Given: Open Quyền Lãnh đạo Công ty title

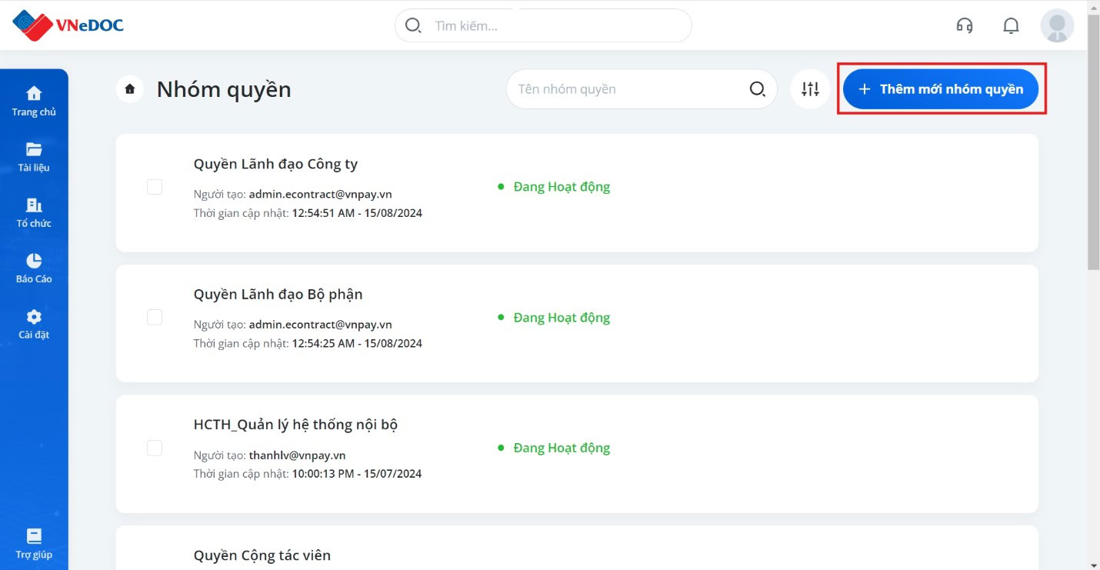Looking at the screenshot, I should point(275,164).
